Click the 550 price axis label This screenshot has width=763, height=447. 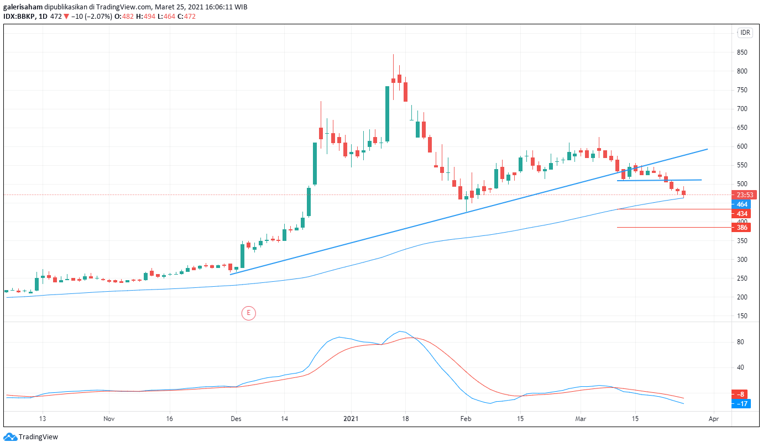(742, 165)
